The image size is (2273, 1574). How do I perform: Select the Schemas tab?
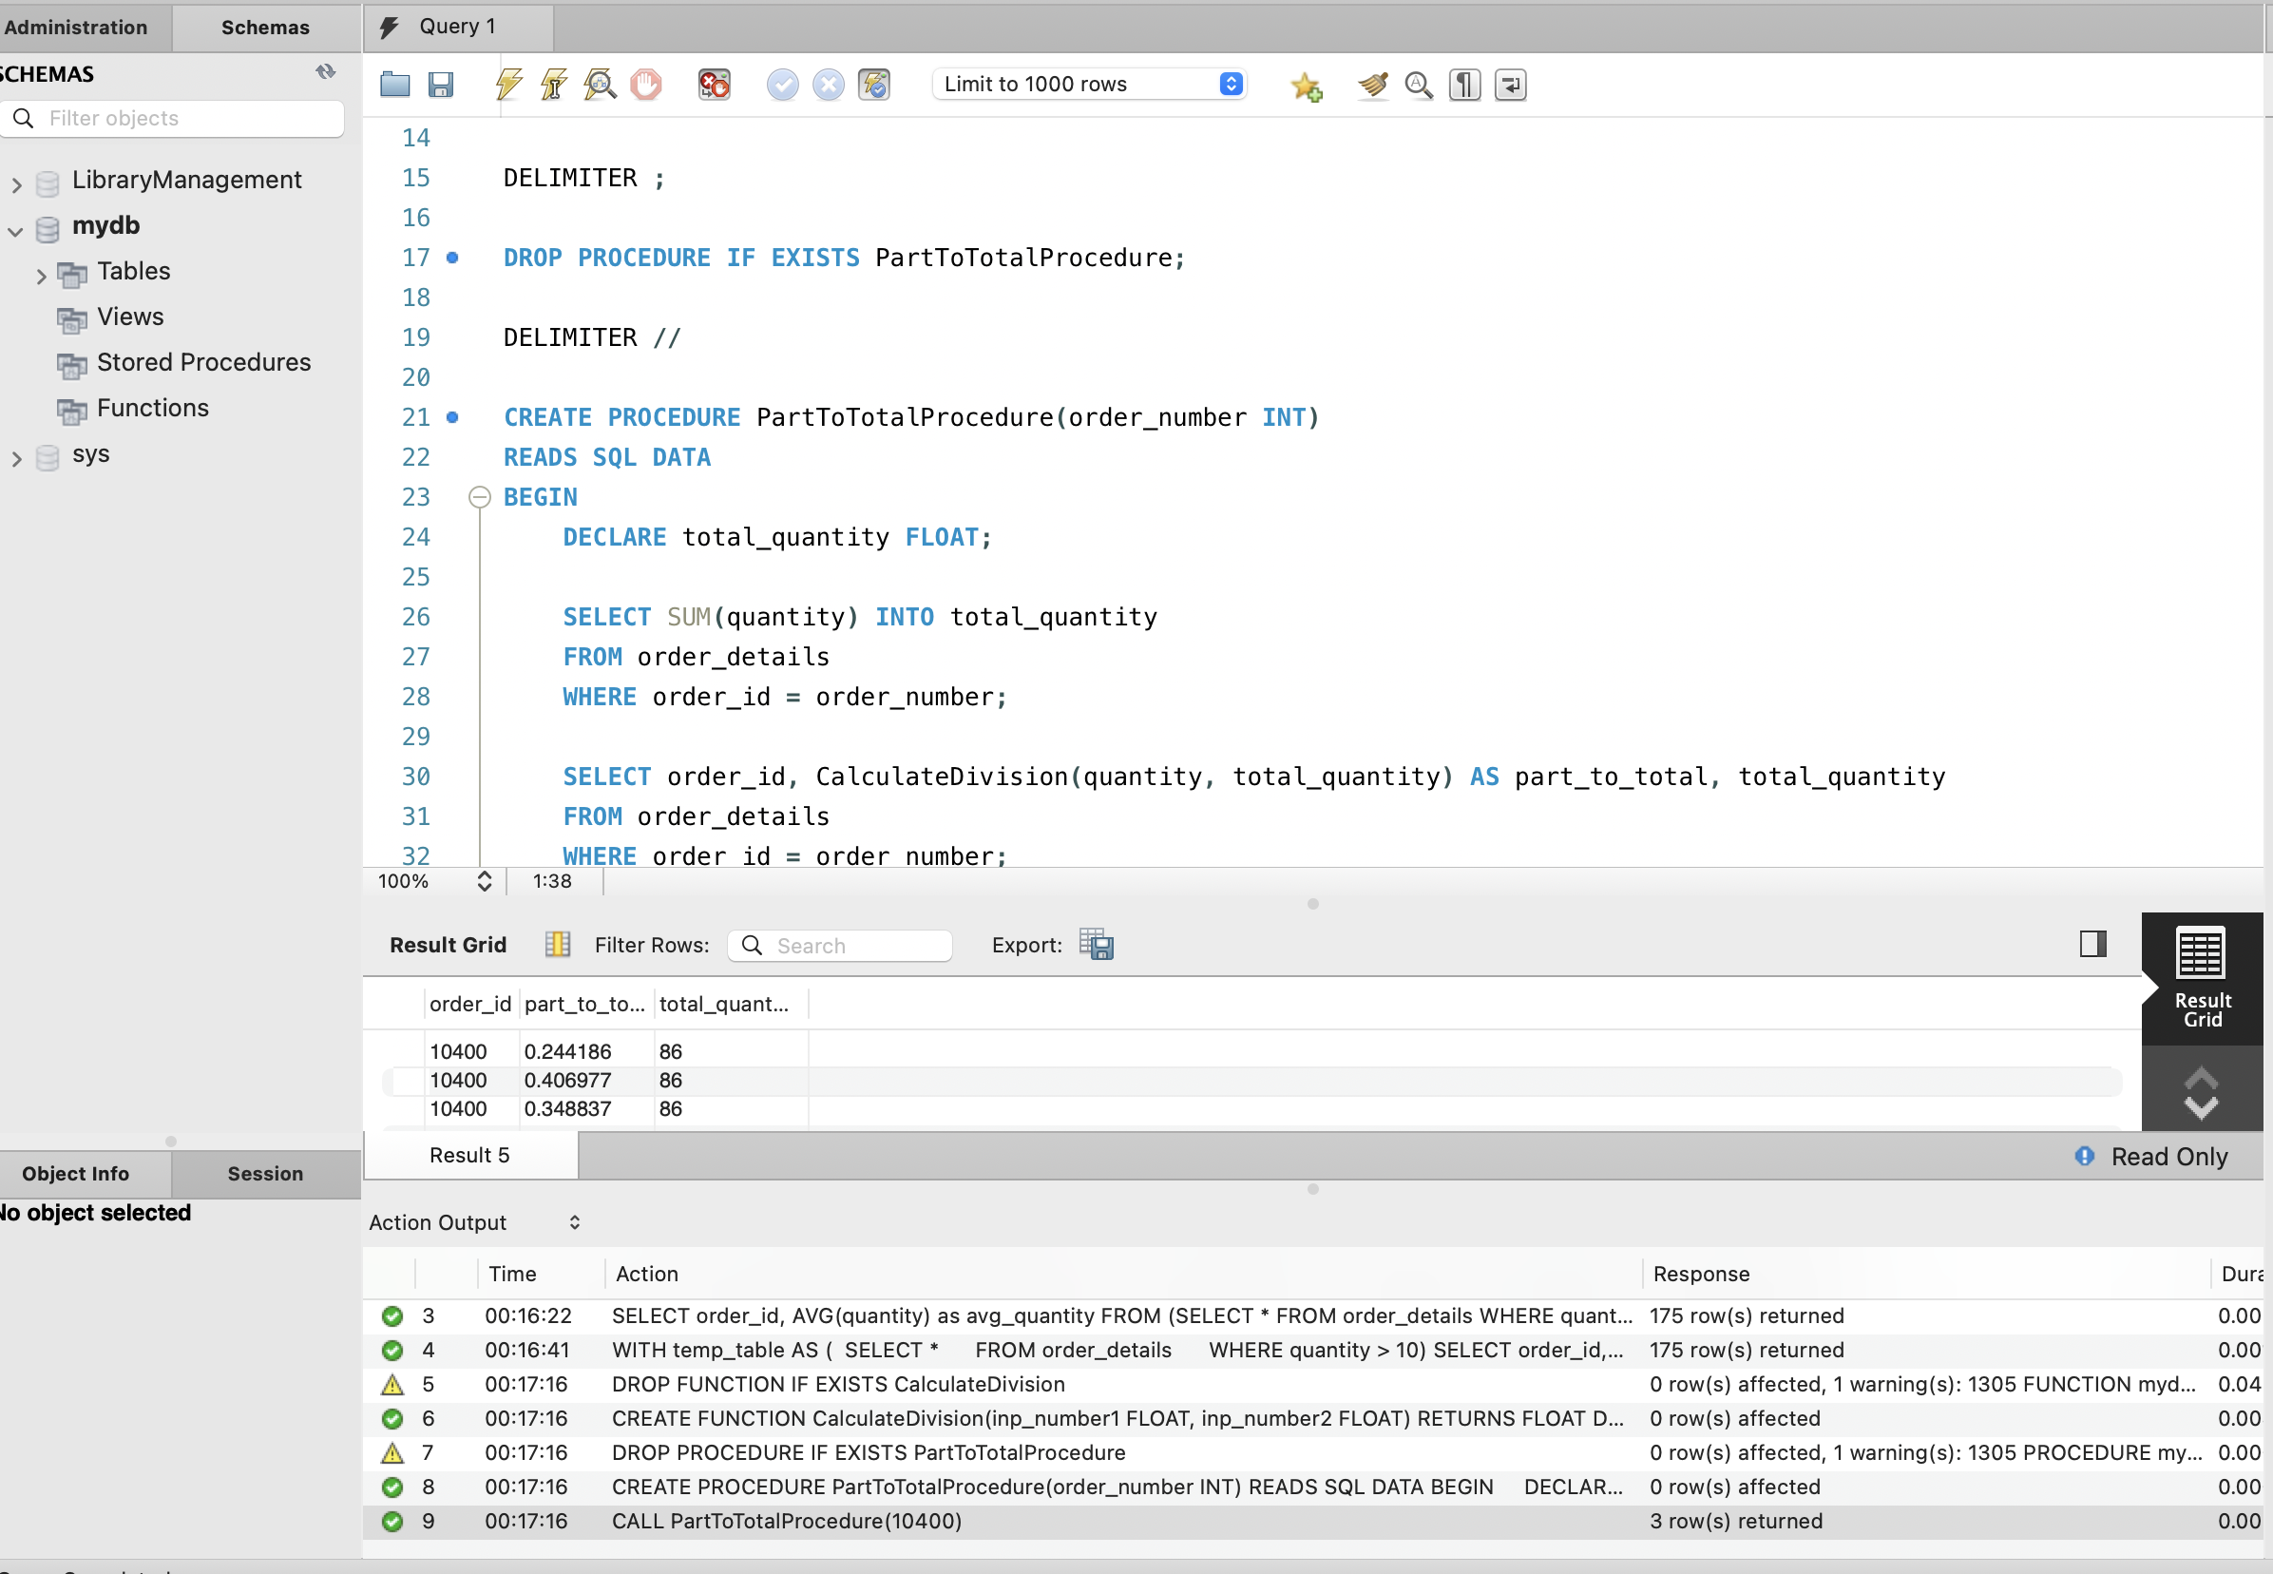pos(268,26)
